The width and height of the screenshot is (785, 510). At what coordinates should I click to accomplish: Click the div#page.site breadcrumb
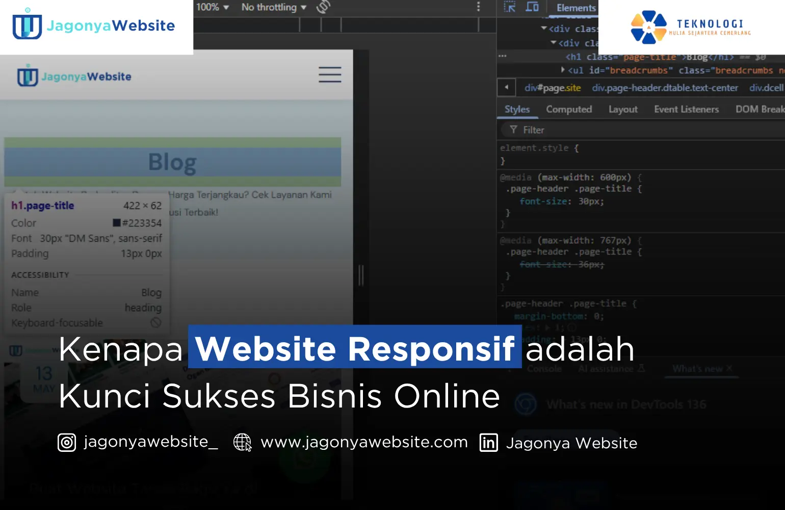coord(553,88)
